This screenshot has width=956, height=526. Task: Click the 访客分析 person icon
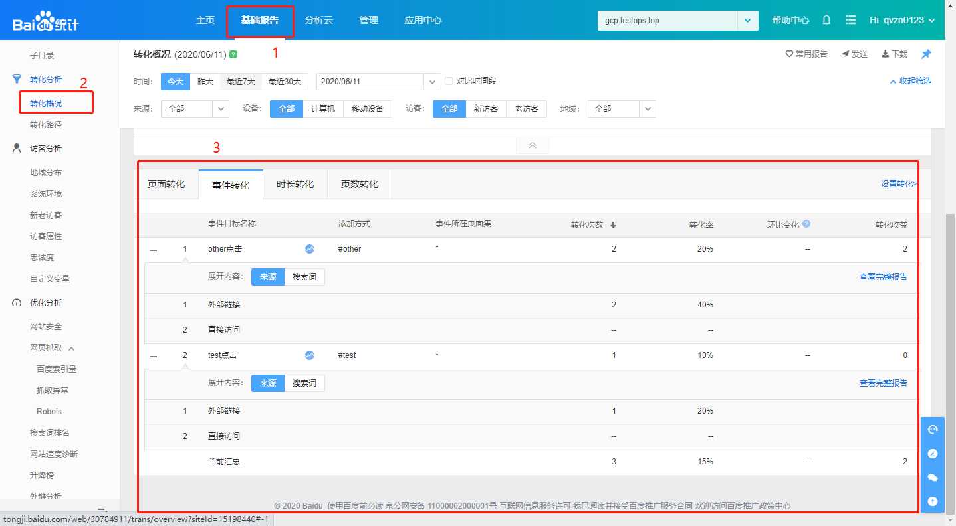(x=17, y=148)
